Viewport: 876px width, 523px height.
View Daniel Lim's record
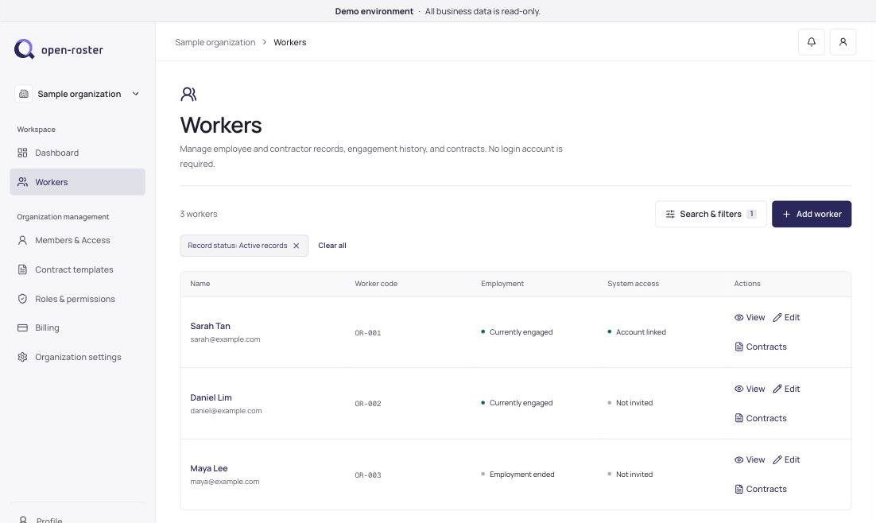point(750,389)
